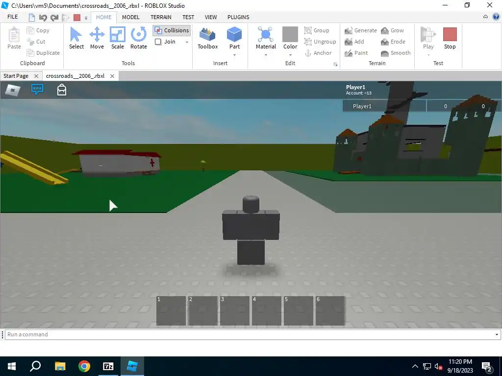502x376 pixels.
Task: Select hotbar slot 6
Action: click(330, 311)
